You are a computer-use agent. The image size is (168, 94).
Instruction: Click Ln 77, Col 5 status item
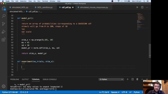tap(104, 92)
